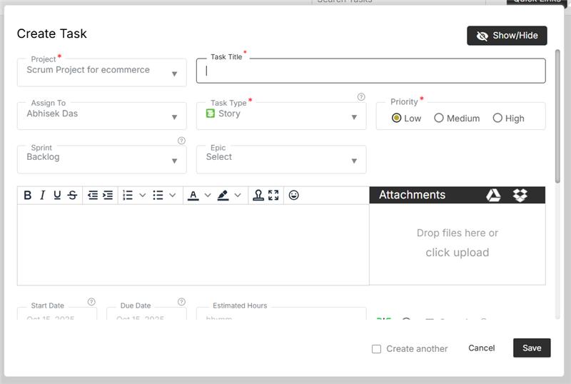Screen dimensions: 571x384
Task: Enable the Create another checkbox
Action: pos(376,348)
